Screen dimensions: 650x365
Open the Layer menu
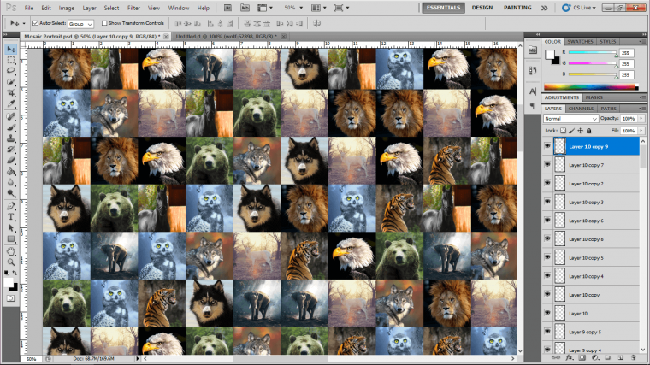click(x=89, y=8)
